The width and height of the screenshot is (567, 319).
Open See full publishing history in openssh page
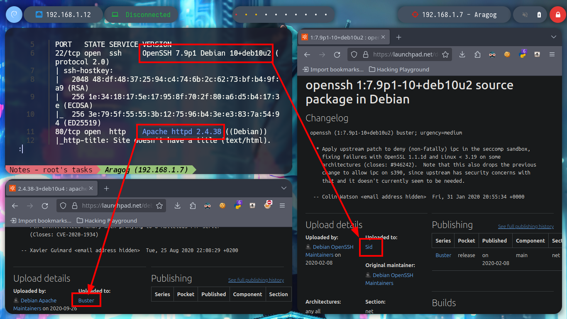point(526,226)
